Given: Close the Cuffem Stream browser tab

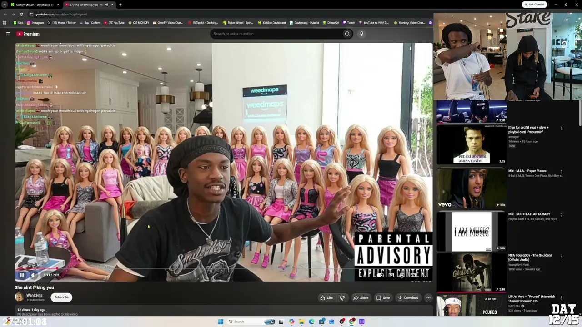Looking at the screenshot, I should click(58, 5).
